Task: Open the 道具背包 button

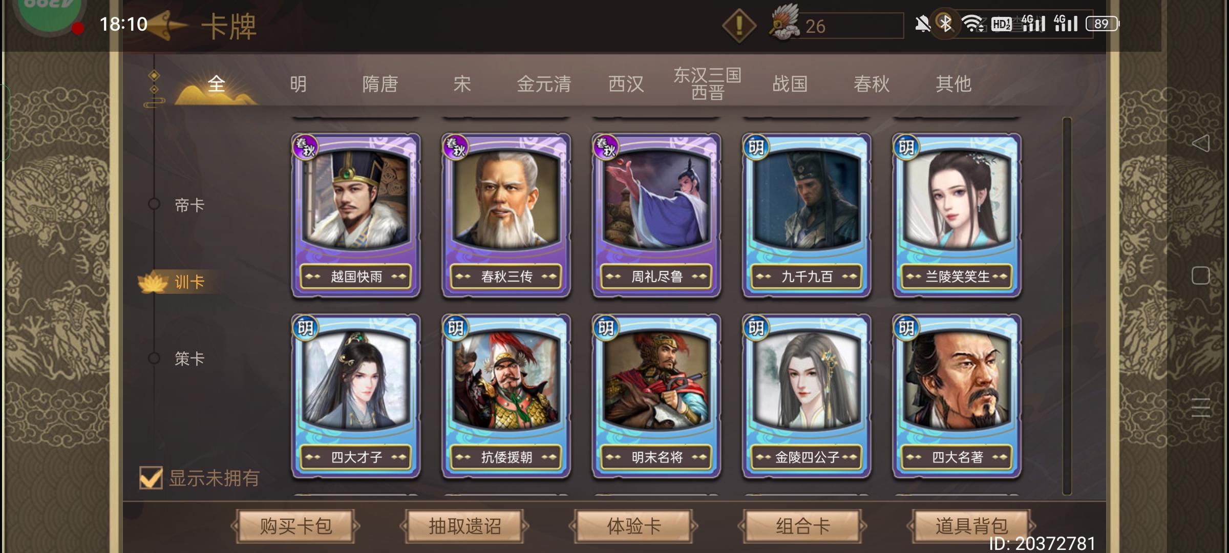Action: 971,526
